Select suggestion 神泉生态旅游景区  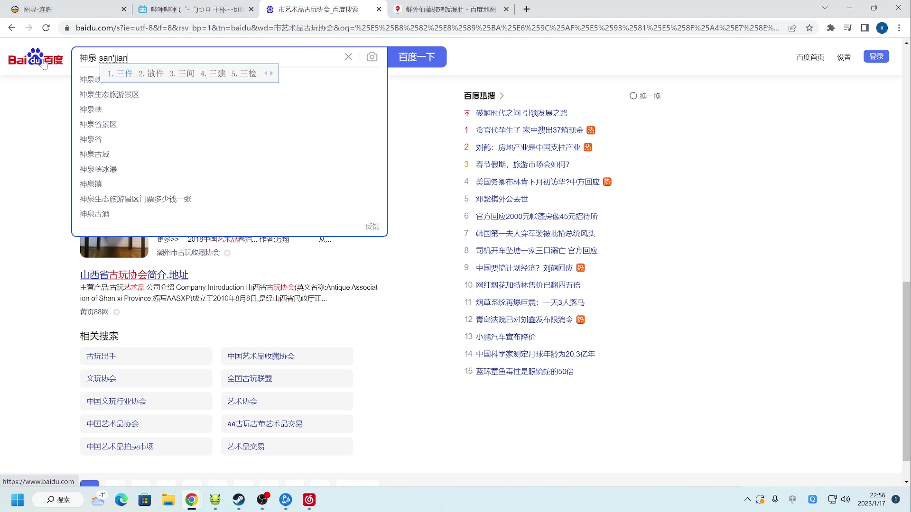[109, 94]
